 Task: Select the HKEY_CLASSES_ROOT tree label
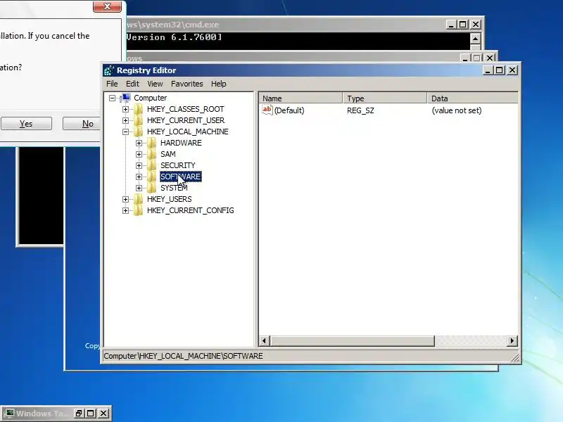click(x=186, y=109)
